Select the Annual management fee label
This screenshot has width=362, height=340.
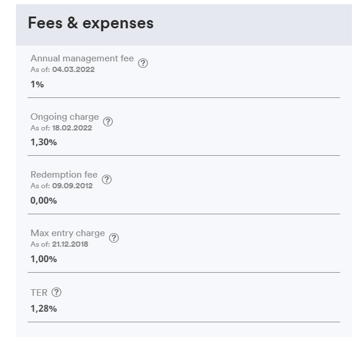[82, 59]
